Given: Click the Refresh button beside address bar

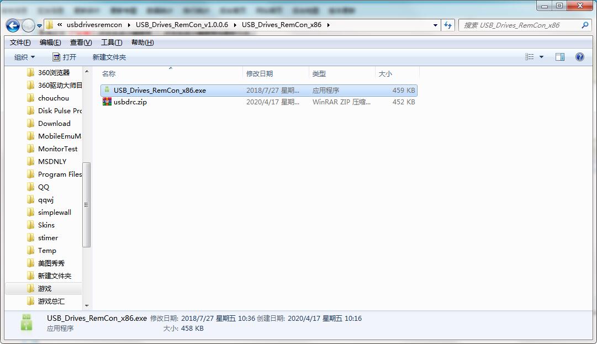Looking at the screenshot, I should [448, 25].
